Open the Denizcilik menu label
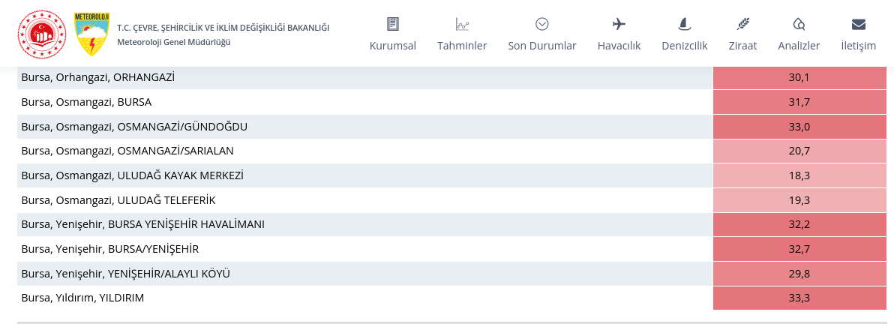Viewport: 894px width, 324px height. (x=684, y=46)
